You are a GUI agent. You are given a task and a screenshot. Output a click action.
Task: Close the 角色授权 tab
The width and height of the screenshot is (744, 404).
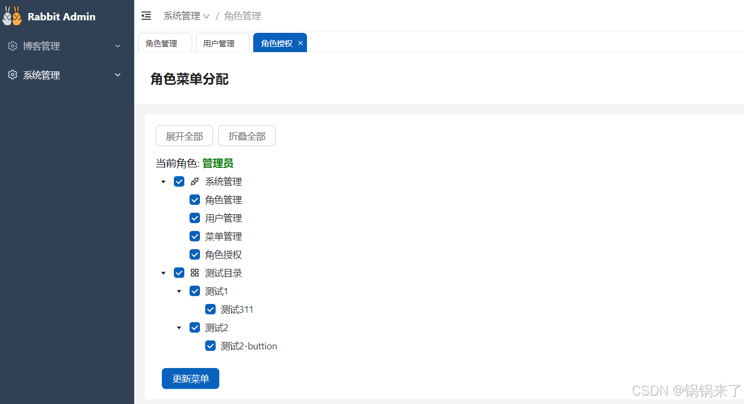point(300,43)
